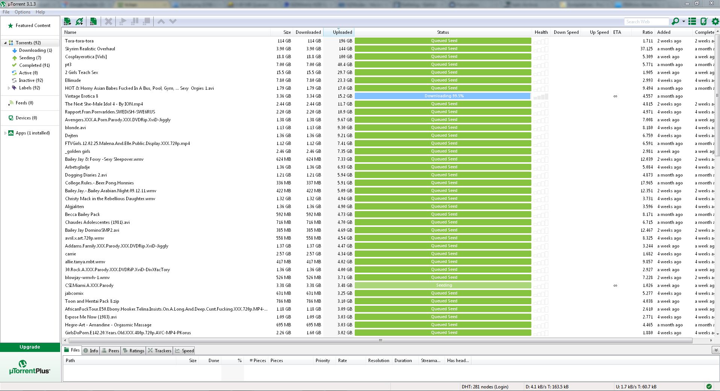Expand the Labels tree node

9,88
